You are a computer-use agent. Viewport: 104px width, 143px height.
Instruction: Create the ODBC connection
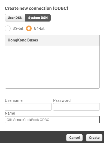pyautogui.click(x=94, y=137)
